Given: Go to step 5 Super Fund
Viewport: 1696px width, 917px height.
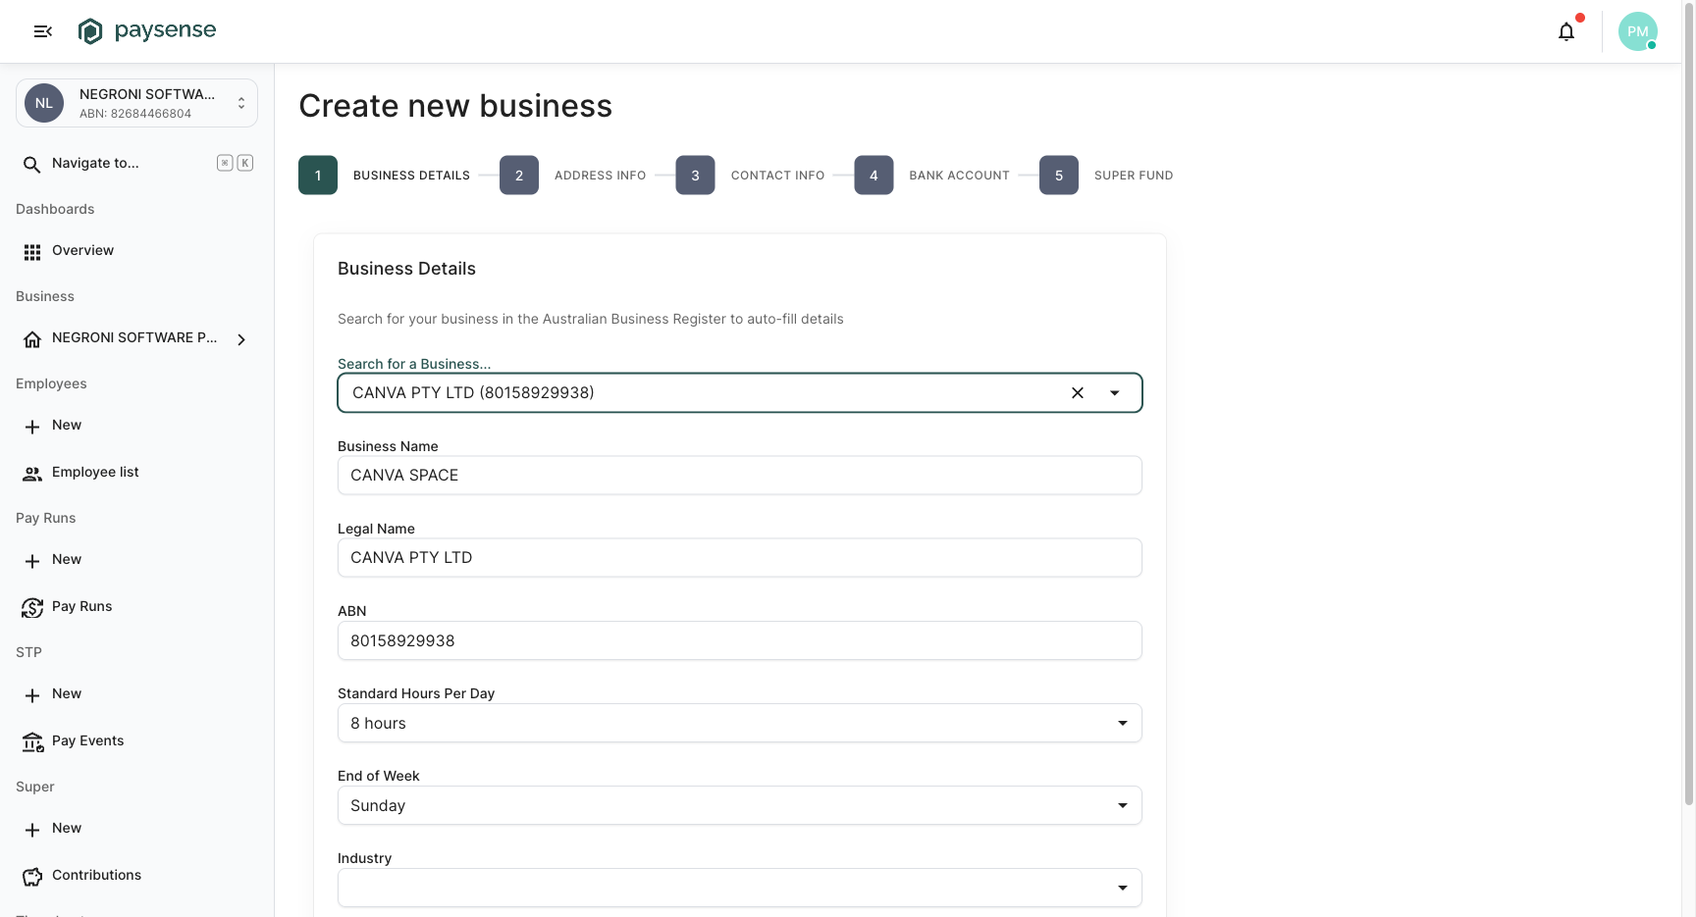Looking at the screenshot, I should (1106, 176).
